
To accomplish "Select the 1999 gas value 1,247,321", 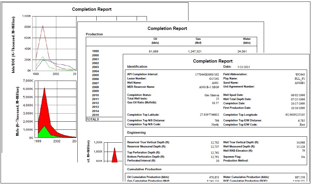I will pos(195,52).
